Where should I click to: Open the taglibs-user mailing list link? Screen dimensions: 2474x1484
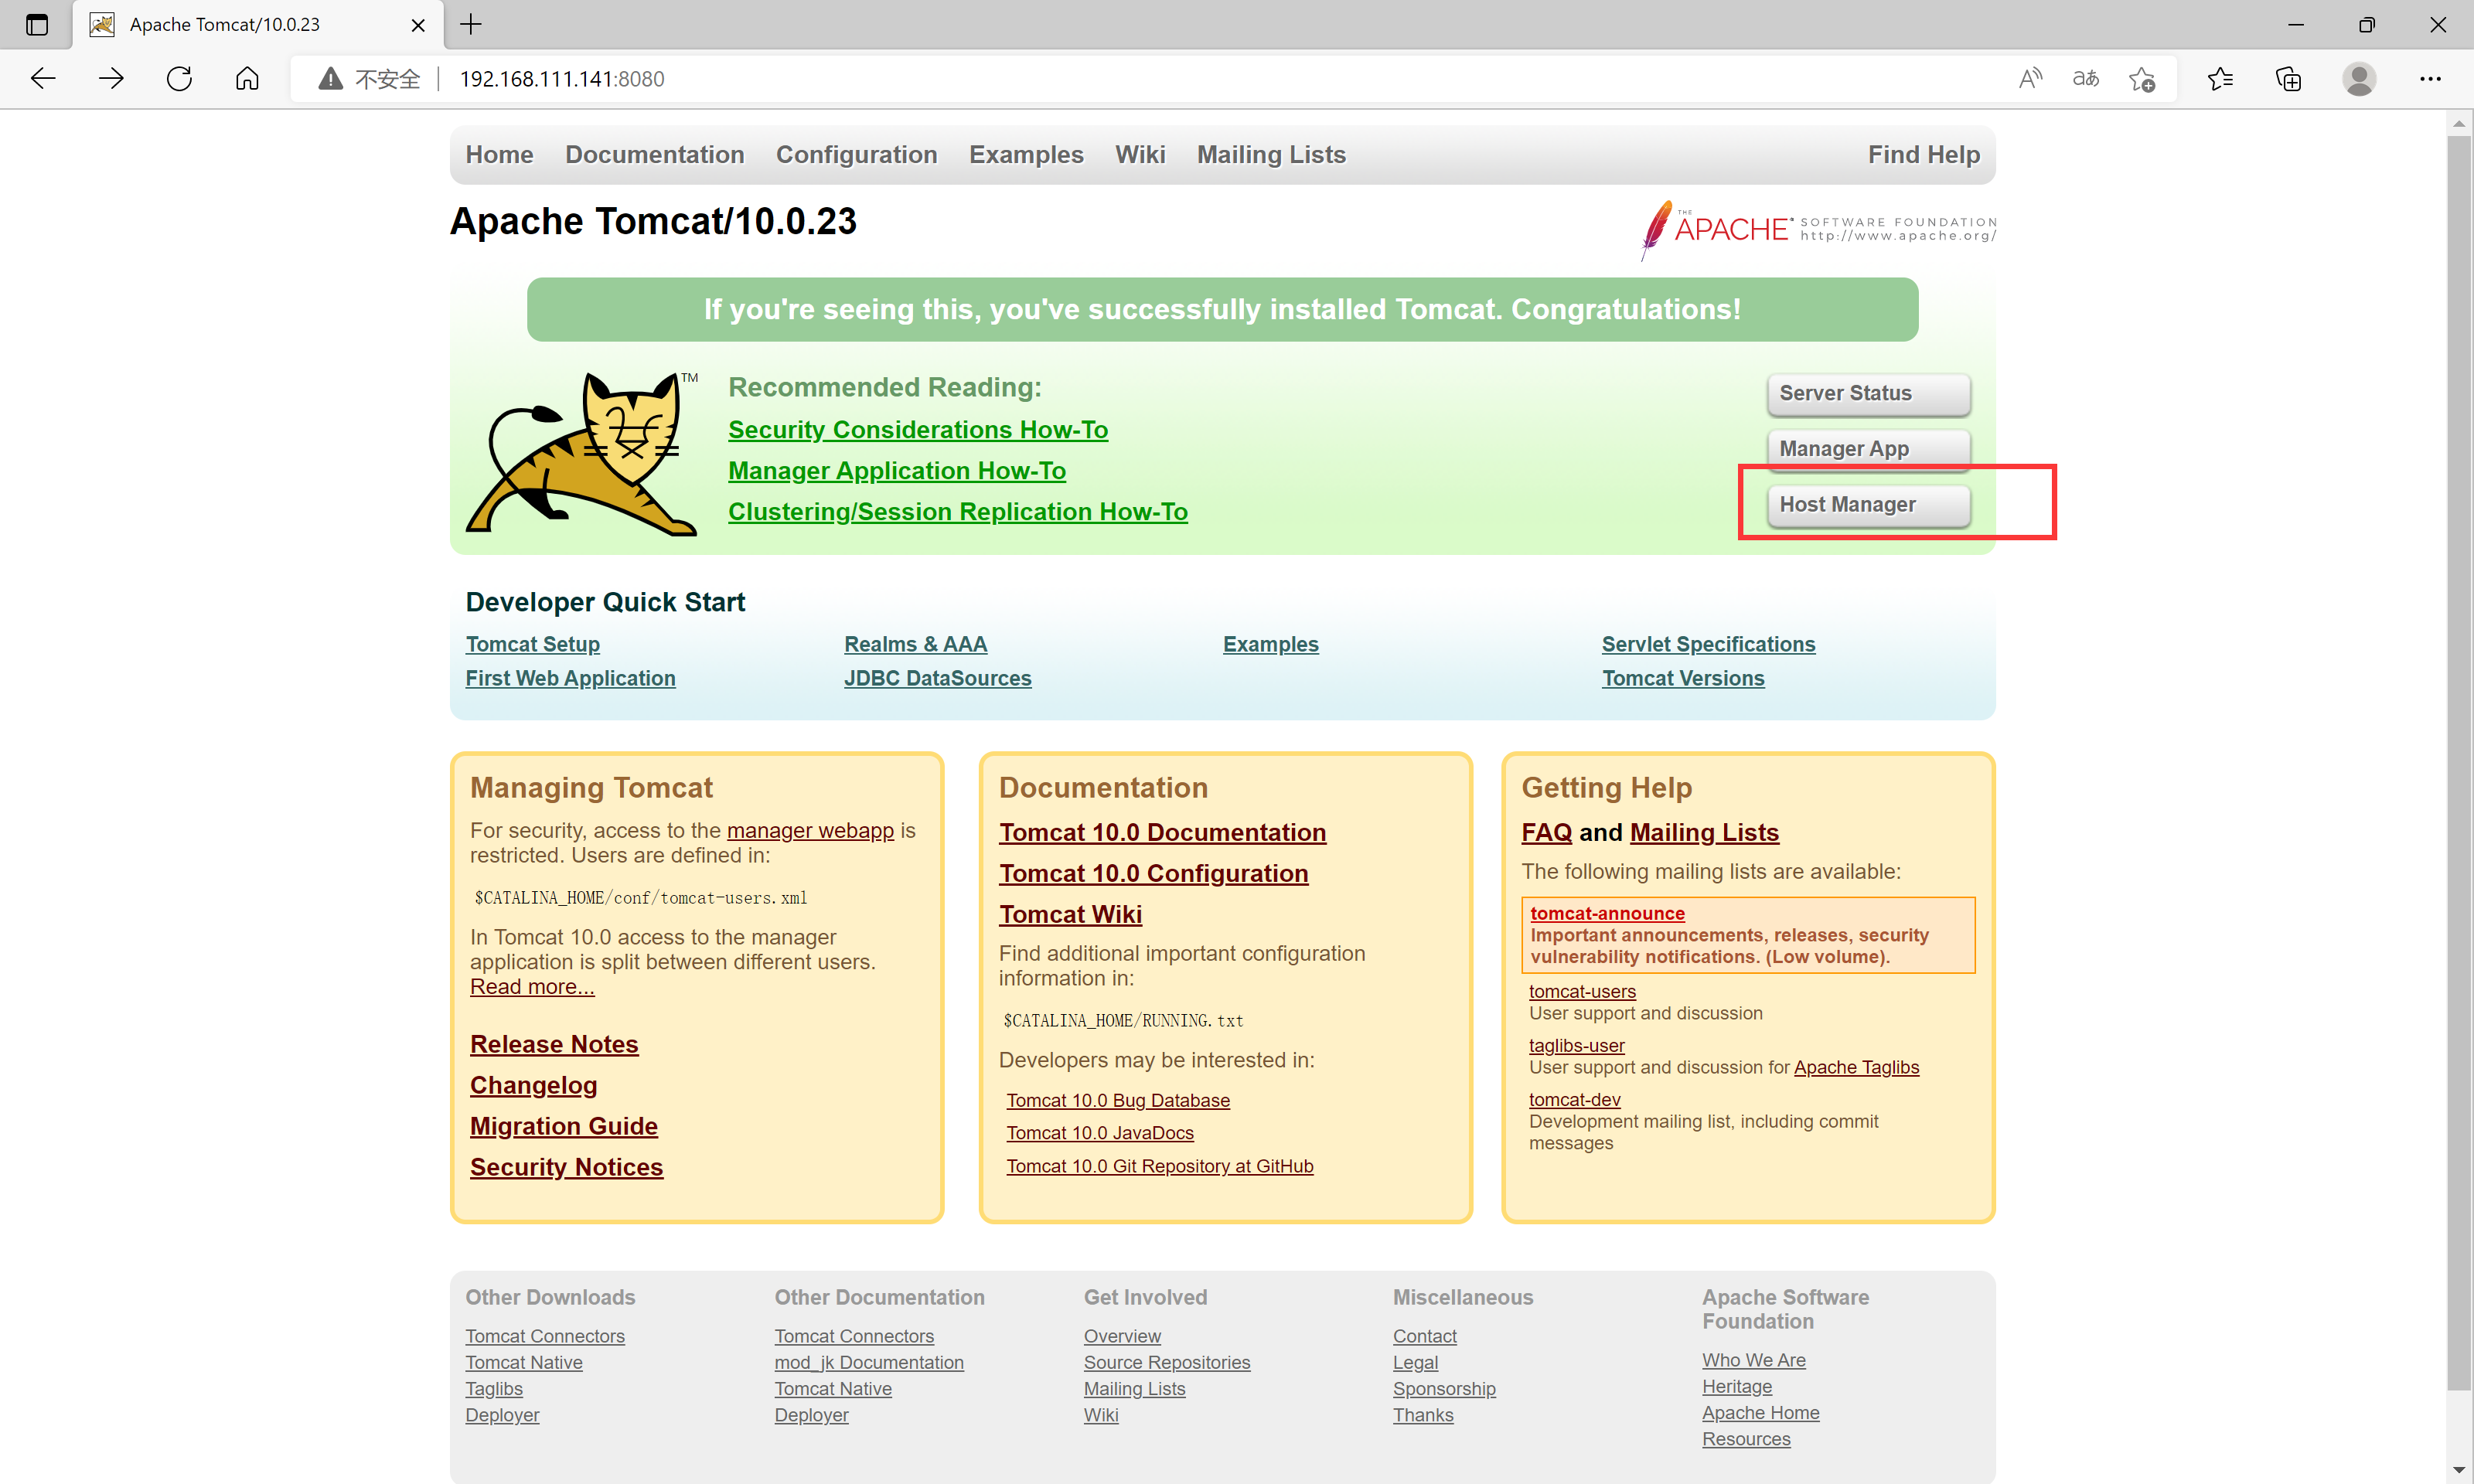pyautogui.click(x=1577, y=1046)
